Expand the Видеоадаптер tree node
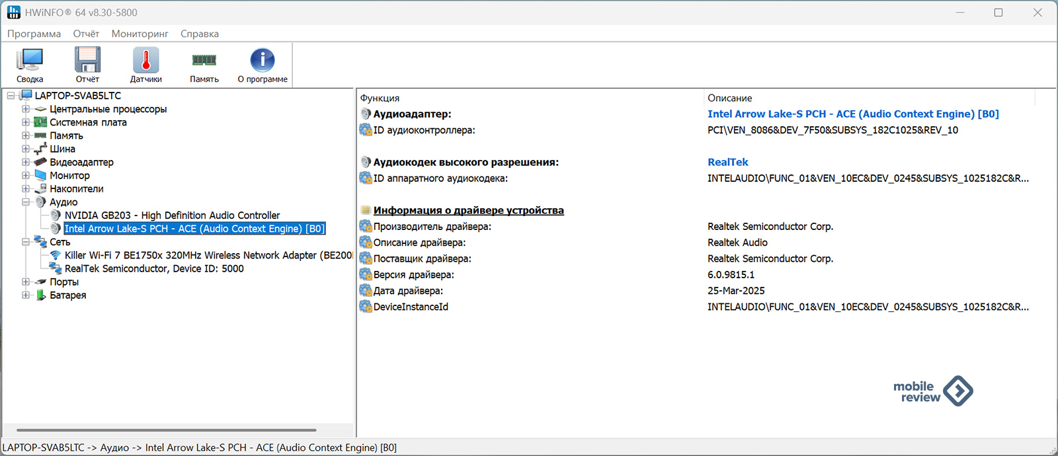The image size is (1058, 456). coord(26,162)
